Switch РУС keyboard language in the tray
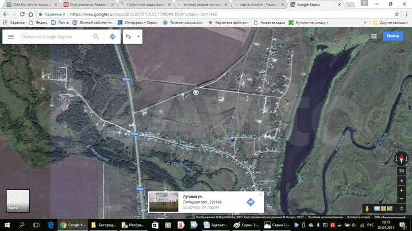 tap(370, 225)
